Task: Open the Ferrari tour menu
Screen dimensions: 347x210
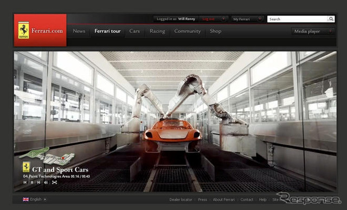Action: point(107,31)
